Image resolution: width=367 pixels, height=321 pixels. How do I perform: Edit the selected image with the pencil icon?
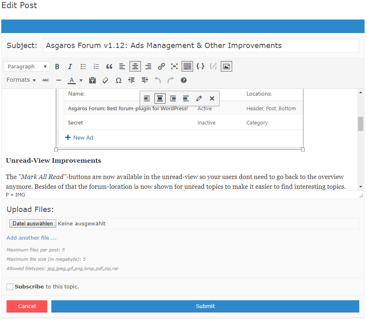[199, 98]
